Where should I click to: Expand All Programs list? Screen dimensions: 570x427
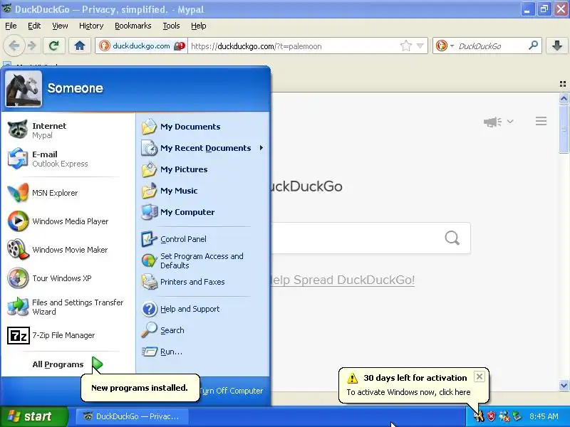68,364
